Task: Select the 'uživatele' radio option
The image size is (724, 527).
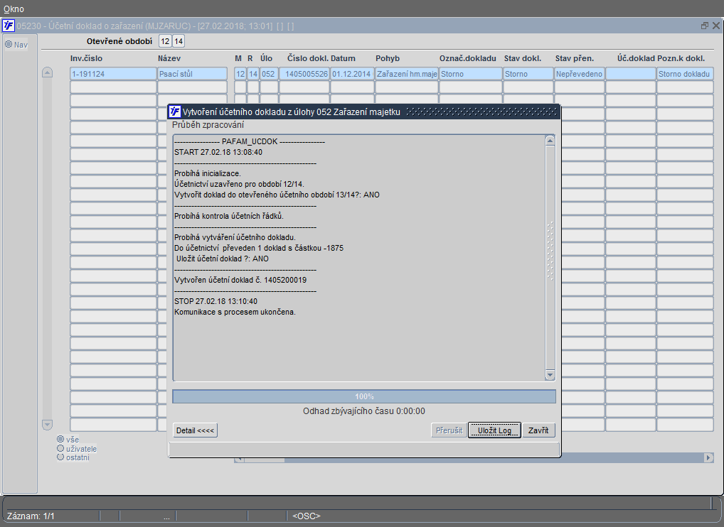Action: (60, 448)
